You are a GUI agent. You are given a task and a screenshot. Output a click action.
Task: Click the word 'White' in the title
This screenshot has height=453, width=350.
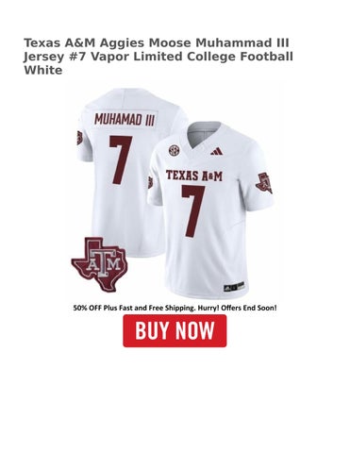point(43,70)
